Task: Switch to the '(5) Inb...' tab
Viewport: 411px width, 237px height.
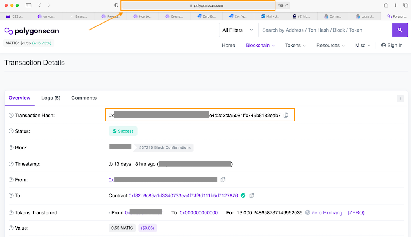Action: click(x=302, y=16)
